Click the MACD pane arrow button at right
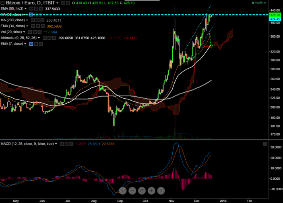 click(x=265, y=144)
